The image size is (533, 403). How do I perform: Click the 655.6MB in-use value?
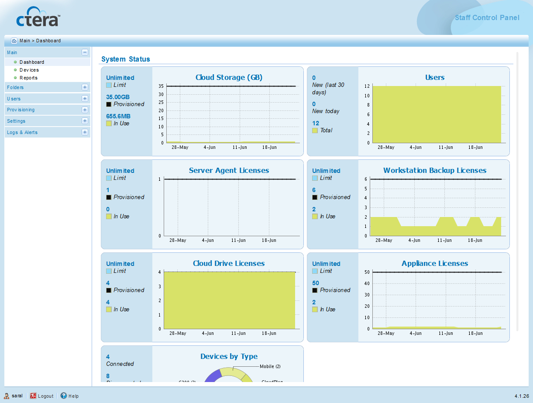pyautogui.click(x=118, y=116)
